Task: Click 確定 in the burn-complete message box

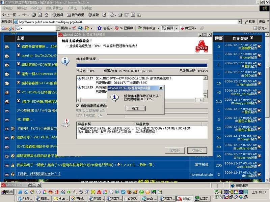Action: [136, 108]
